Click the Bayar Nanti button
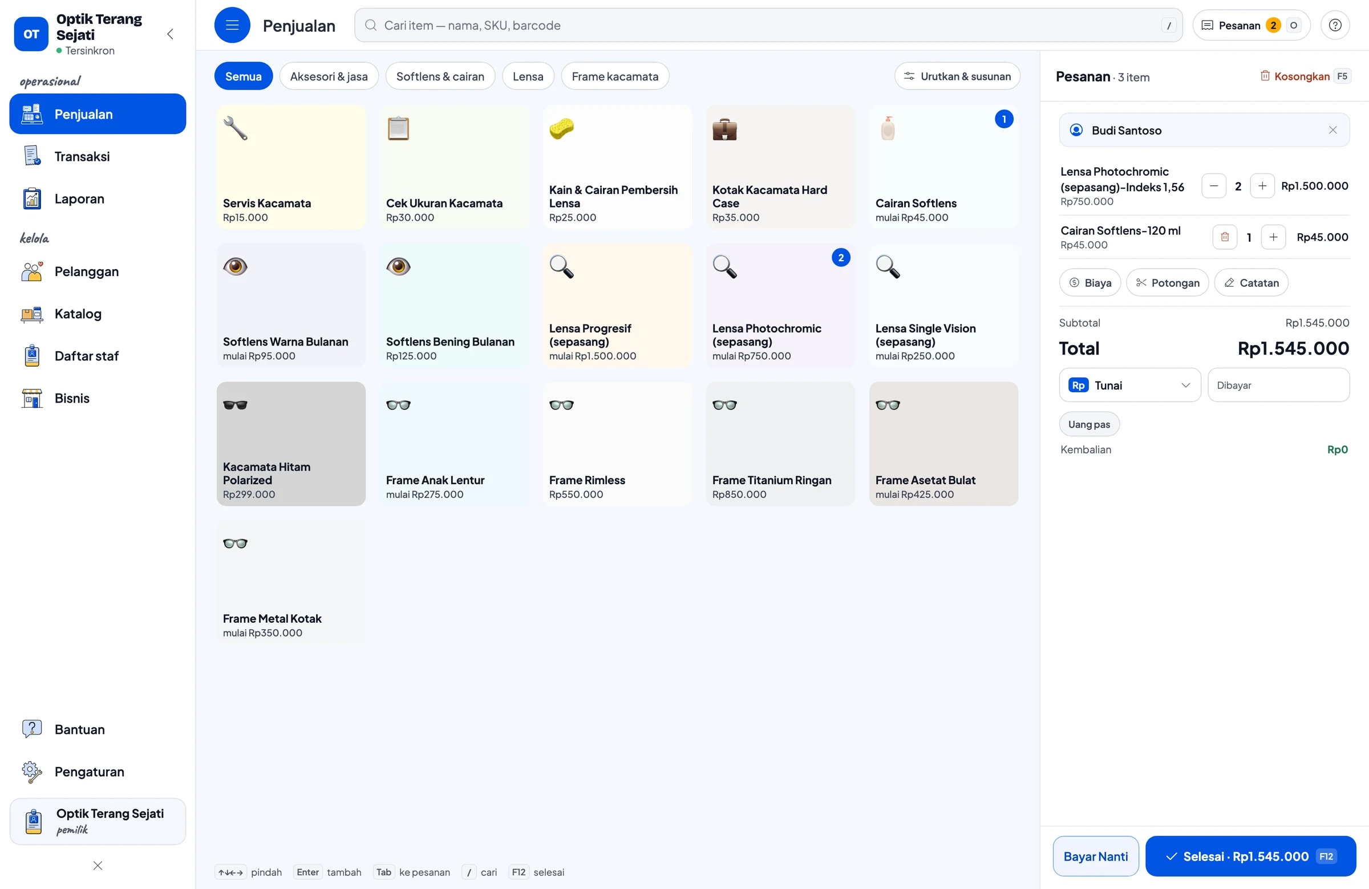The width and height of the screenshot is (1369, 889). pos(1095,856)
